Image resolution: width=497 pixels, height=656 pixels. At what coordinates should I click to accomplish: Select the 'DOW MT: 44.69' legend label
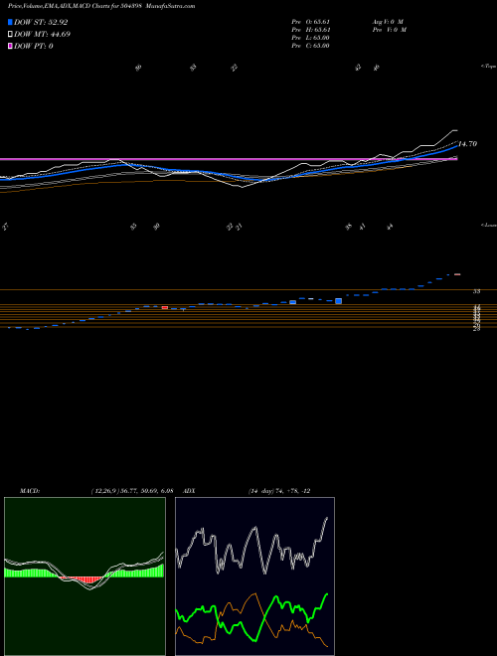[x=43, y=35]
